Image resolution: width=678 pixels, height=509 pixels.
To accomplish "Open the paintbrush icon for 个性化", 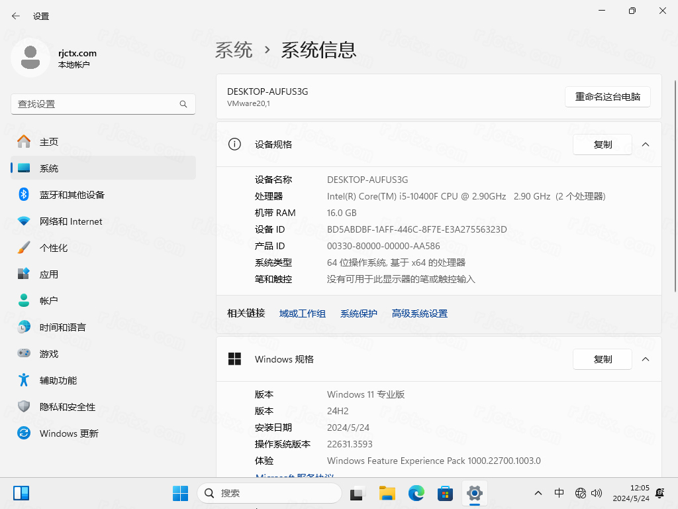I will click(24, 248).
